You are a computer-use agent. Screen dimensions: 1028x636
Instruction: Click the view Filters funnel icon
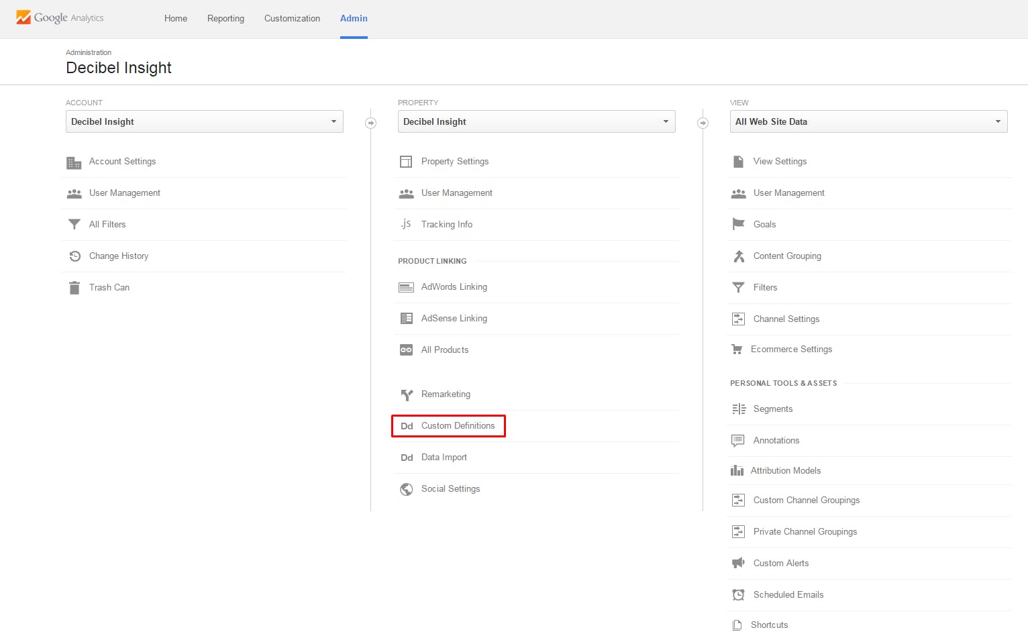click(x=738, y=287)
